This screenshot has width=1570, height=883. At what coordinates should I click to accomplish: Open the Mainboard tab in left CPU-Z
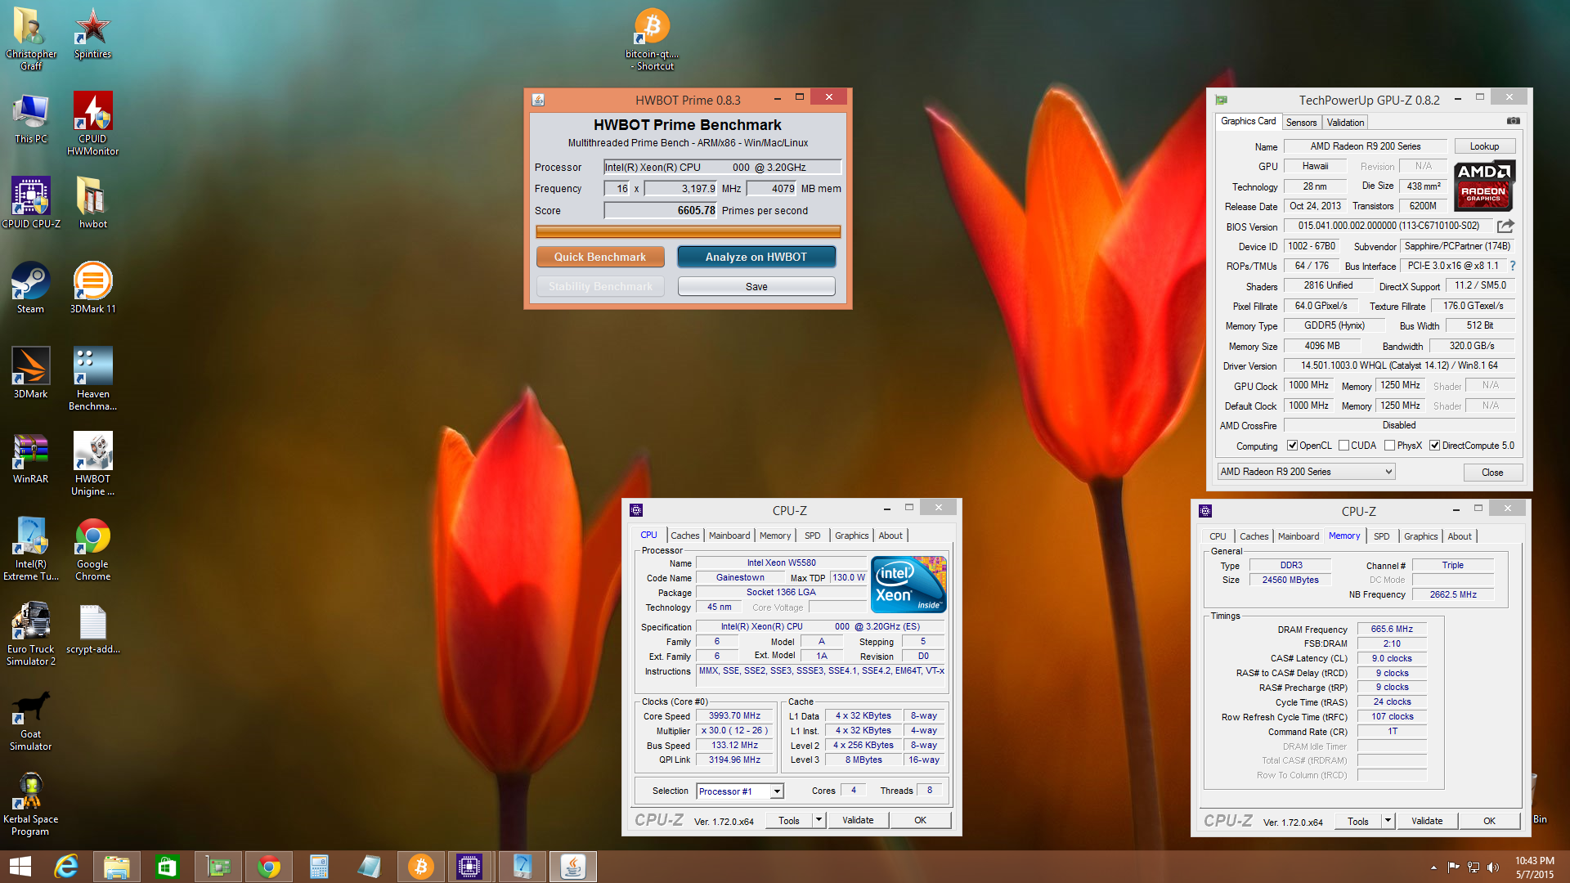[x=729, y=536]
